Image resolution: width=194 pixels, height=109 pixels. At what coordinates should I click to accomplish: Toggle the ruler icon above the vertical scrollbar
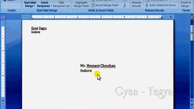click(192, 17)
